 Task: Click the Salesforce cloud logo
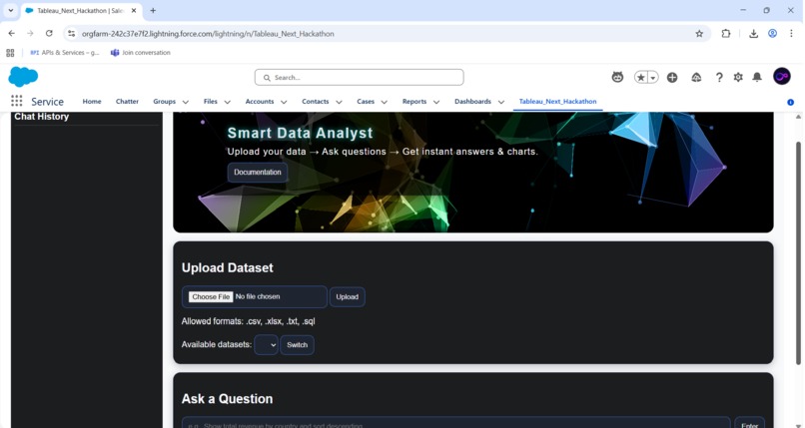pos(23,77)
